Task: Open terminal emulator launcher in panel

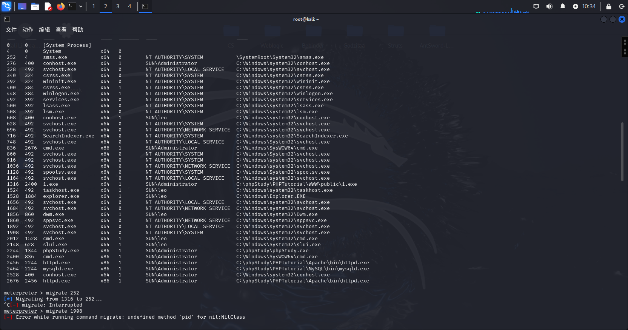Action: [x=72, y=6]
